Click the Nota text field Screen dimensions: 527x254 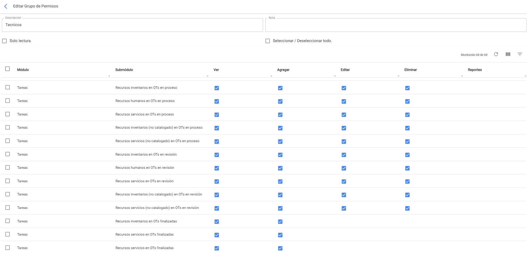[x=395, y=25]
